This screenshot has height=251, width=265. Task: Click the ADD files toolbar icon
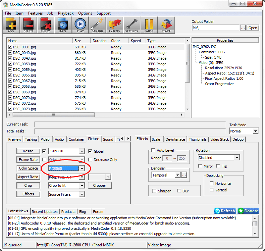point(11,25)
